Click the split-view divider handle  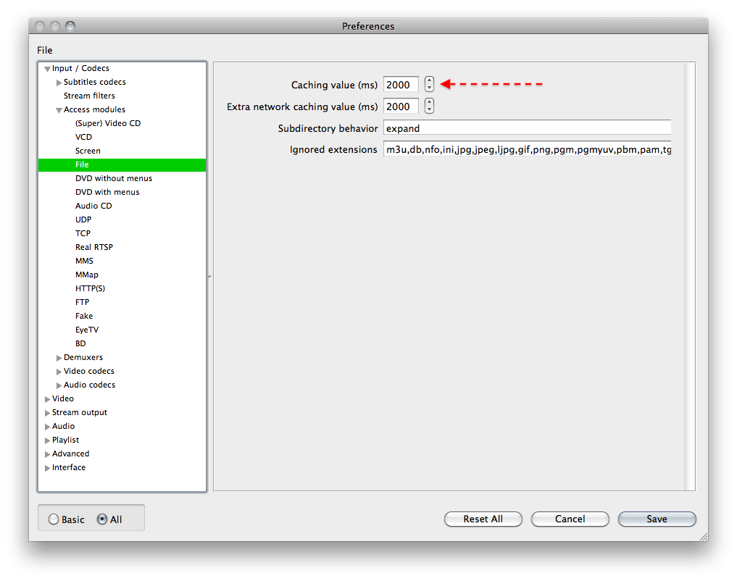coord(209,277)
